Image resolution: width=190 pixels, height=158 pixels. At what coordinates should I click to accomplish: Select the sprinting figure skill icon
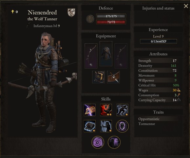tap(122, 110)
